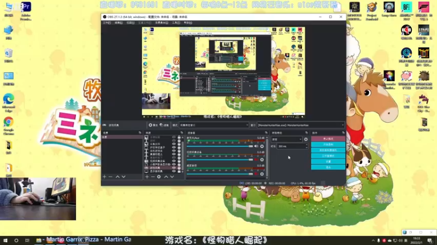The width and height of the screenshot is (437, 245).
Task: Move the selected source down in Sources
Action: pos(172,176)
